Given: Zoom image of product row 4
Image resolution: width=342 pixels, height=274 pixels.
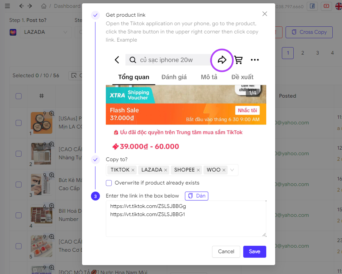Looking at the screenshot, I should tap(52, 206).
